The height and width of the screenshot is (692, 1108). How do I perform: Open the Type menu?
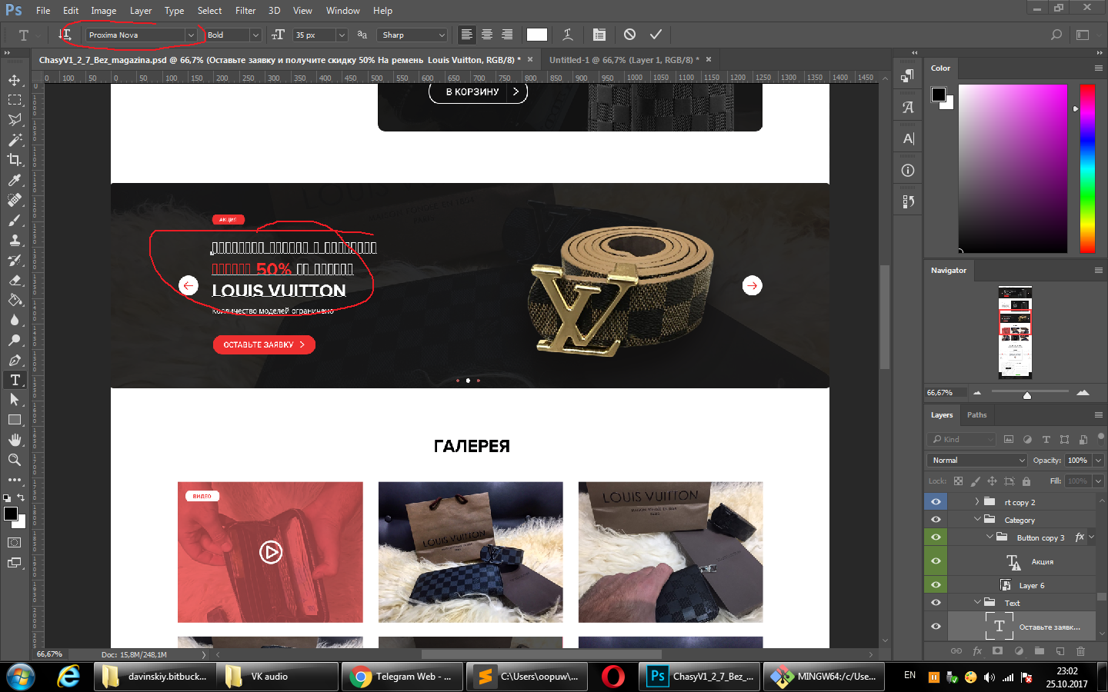point(174,11)
